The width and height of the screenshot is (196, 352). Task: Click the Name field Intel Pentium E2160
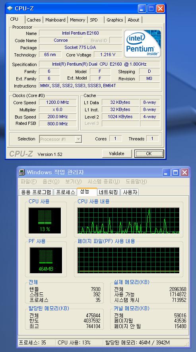click(80, 33)
